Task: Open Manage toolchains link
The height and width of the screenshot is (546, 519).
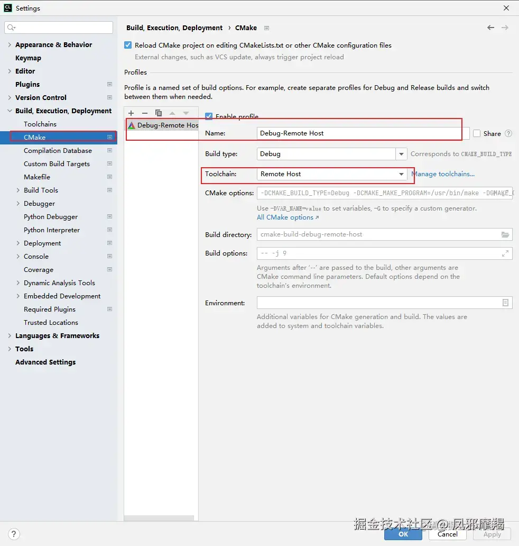Action: click(443, 174)
